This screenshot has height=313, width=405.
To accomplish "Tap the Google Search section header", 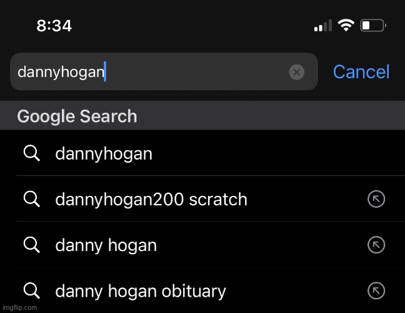I will [x=77, y=116].
